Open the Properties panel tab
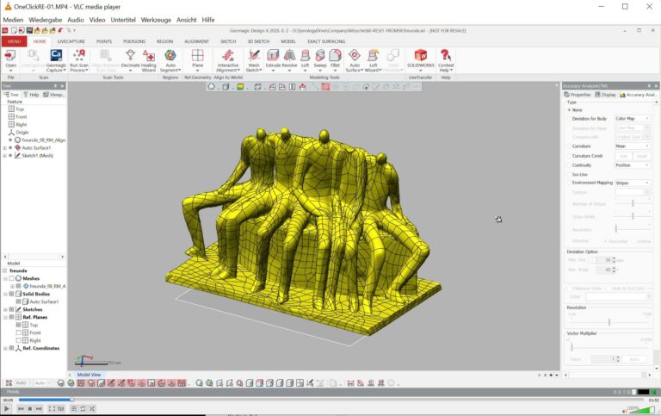661x416 pixels. tap(578, 95)
